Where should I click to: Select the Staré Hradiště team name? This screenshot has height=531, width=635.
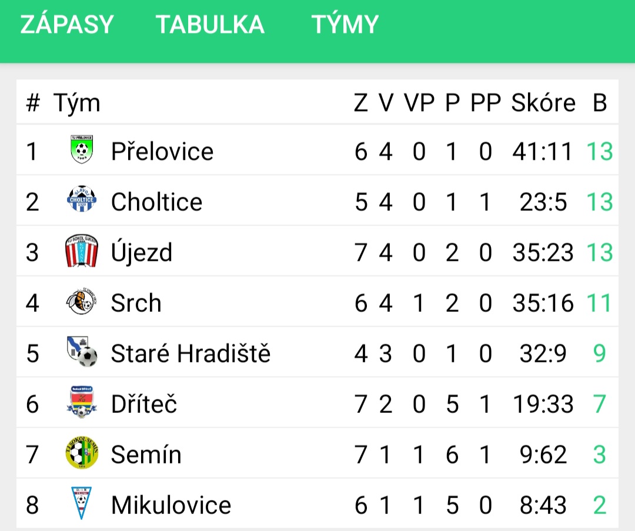(190, 354)
